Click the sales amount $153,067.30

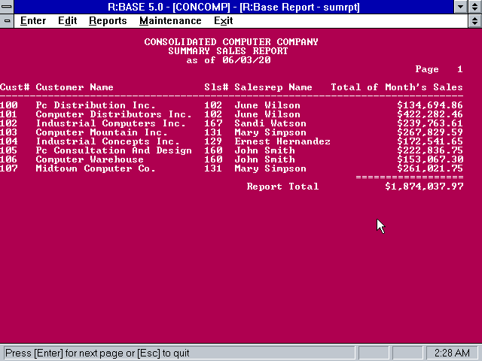430,159
